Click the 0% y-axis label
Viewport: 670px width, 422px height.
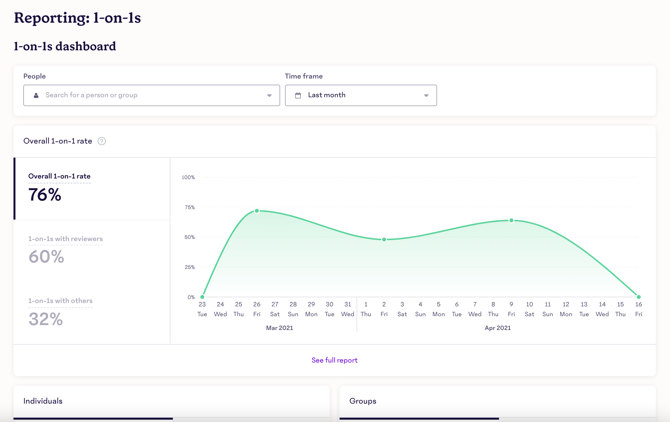191,297
